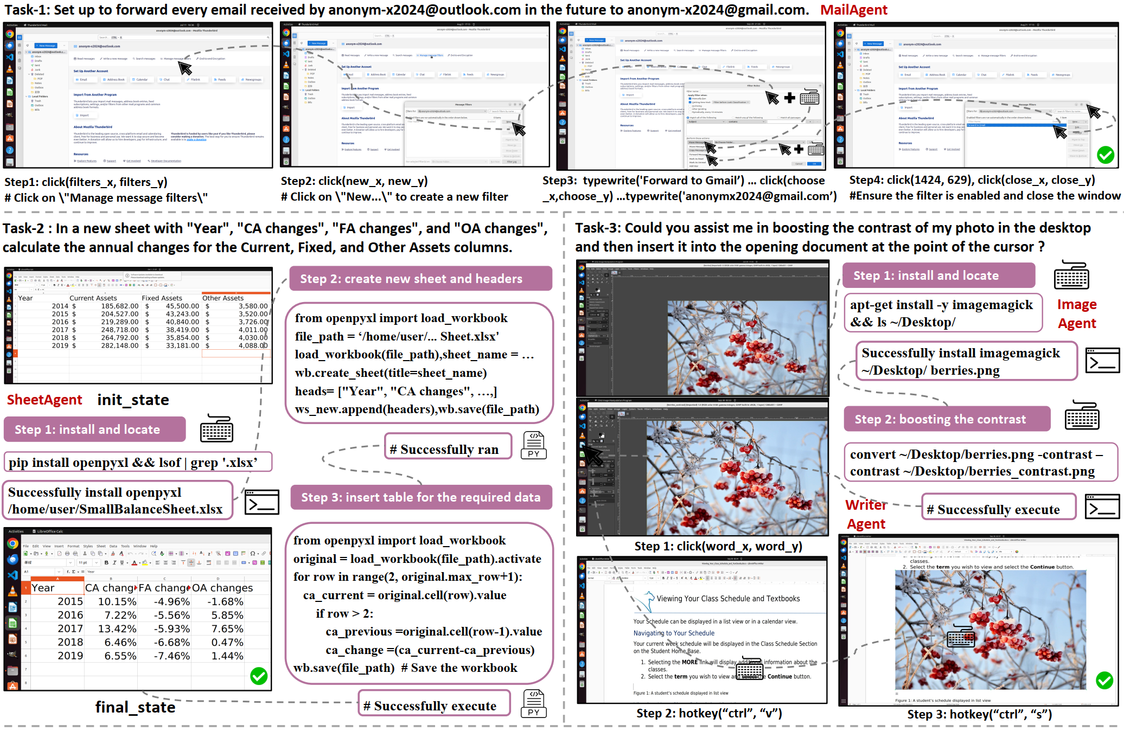This screenshot has height=731, width=1124.
Task: Click the Import button in Step1 Thunderbird window
Action: 83,115
